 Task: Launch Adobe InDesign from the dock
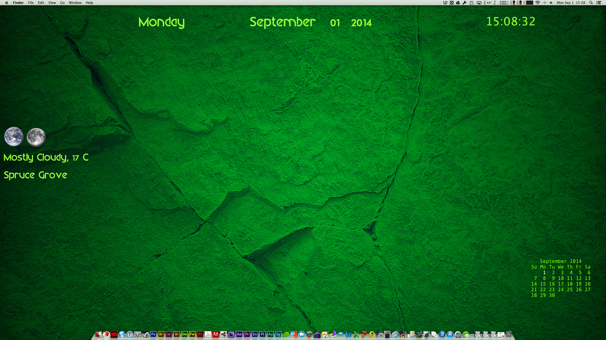169,334
